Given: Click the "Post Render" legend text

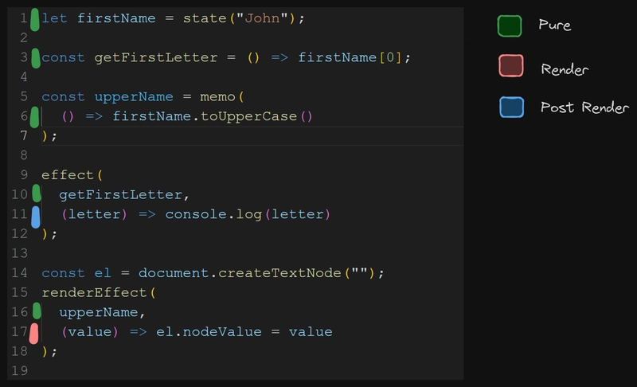Looking at the screenshot, I should (584, 107).
